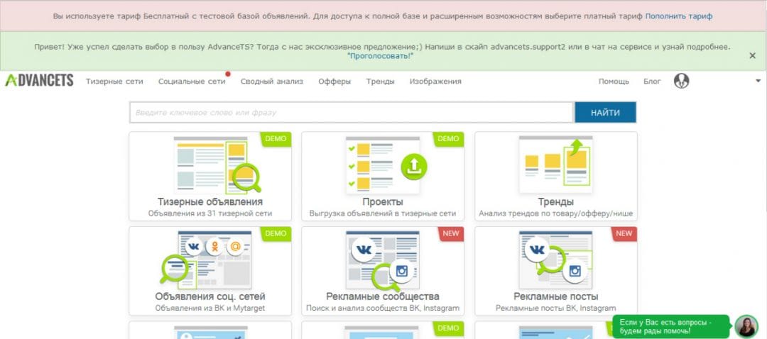Close the green promo banner

752,56
